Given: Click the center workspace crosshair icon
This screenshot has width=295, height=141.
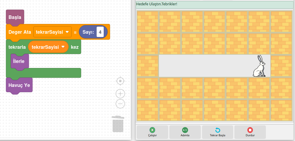Looking at the screenshot, I should (x=120, y=81).
